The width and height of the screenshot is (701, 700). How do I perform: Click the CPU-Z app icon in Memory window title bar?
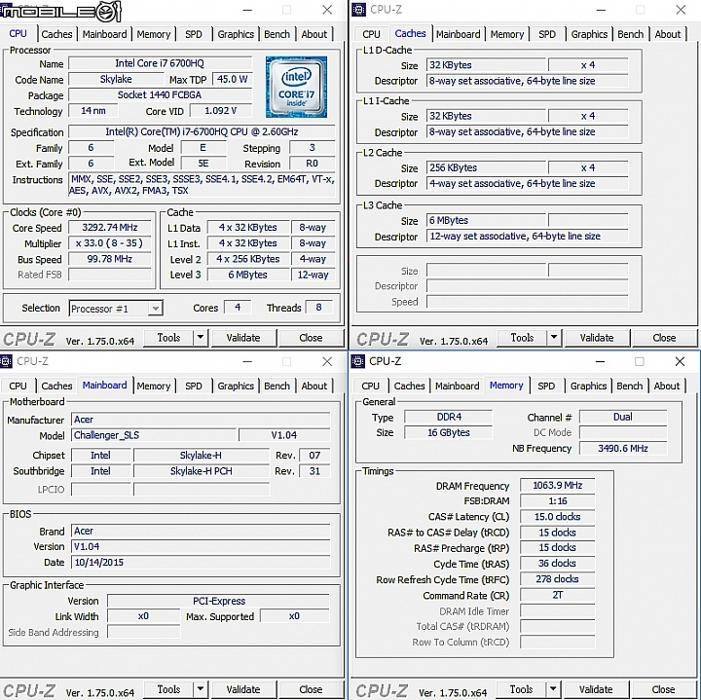(357, 361)
